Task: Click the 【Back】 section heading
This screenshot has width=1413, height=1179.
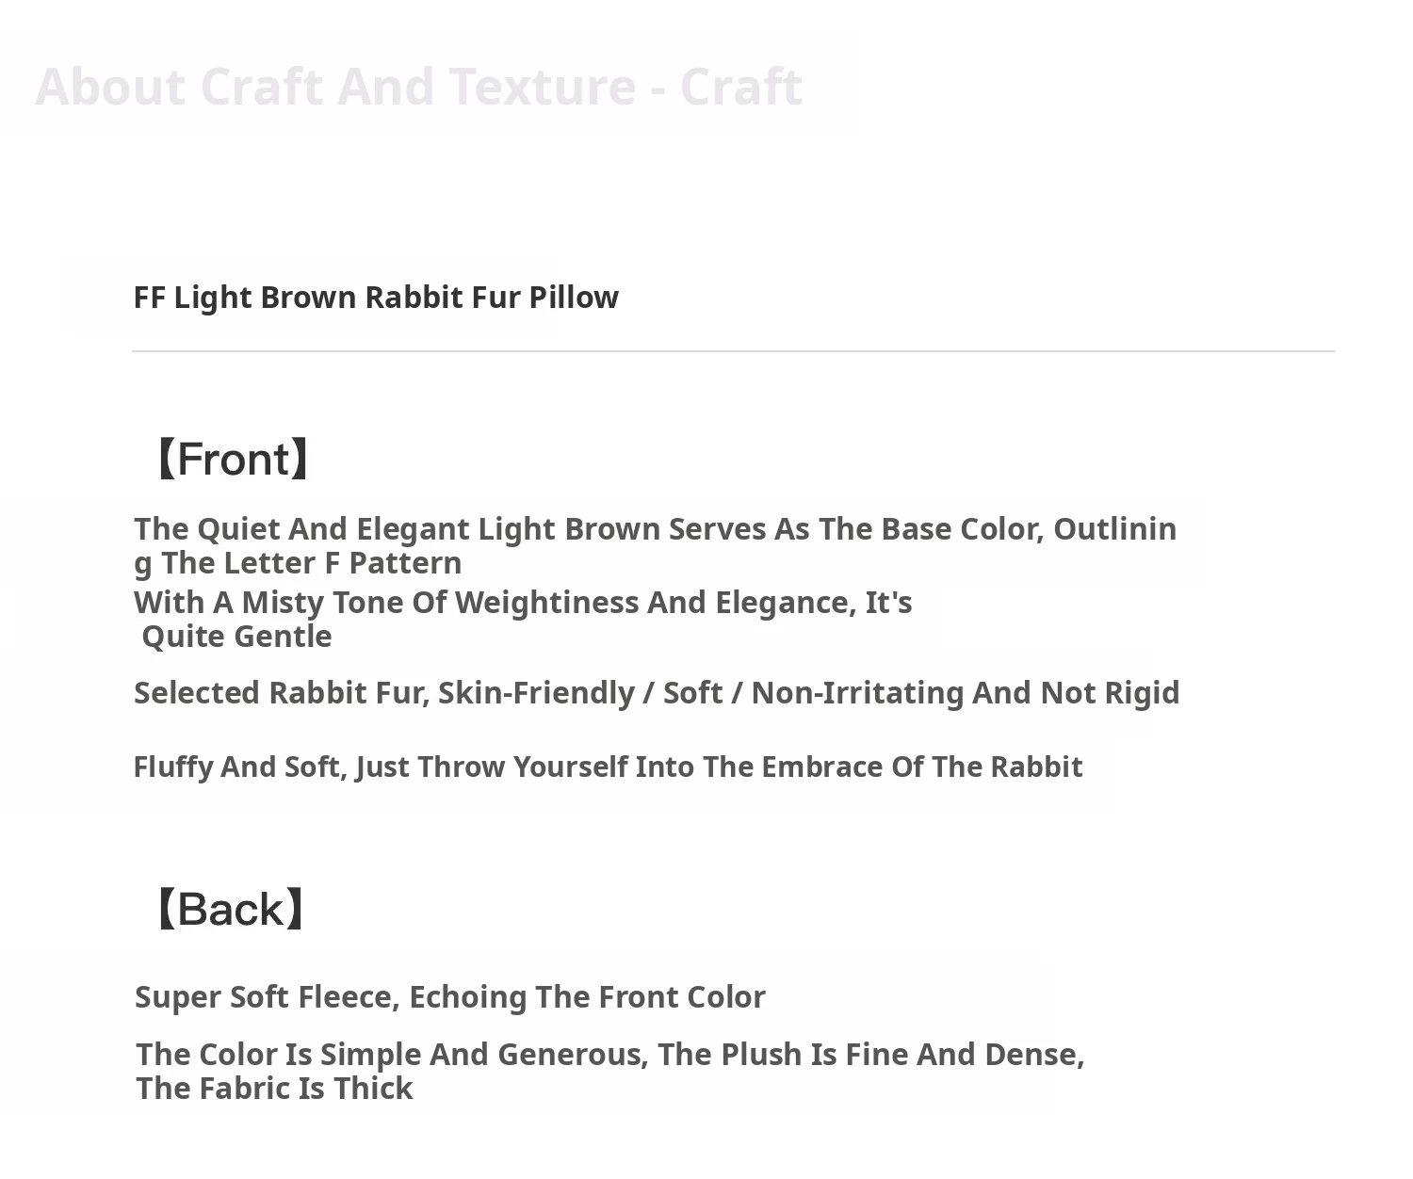Action: 229,910
